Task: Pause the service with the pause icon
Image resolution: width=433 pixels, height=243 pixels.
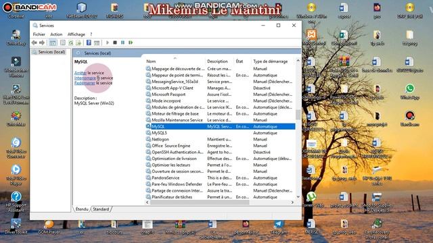Action: coord(123,43)
